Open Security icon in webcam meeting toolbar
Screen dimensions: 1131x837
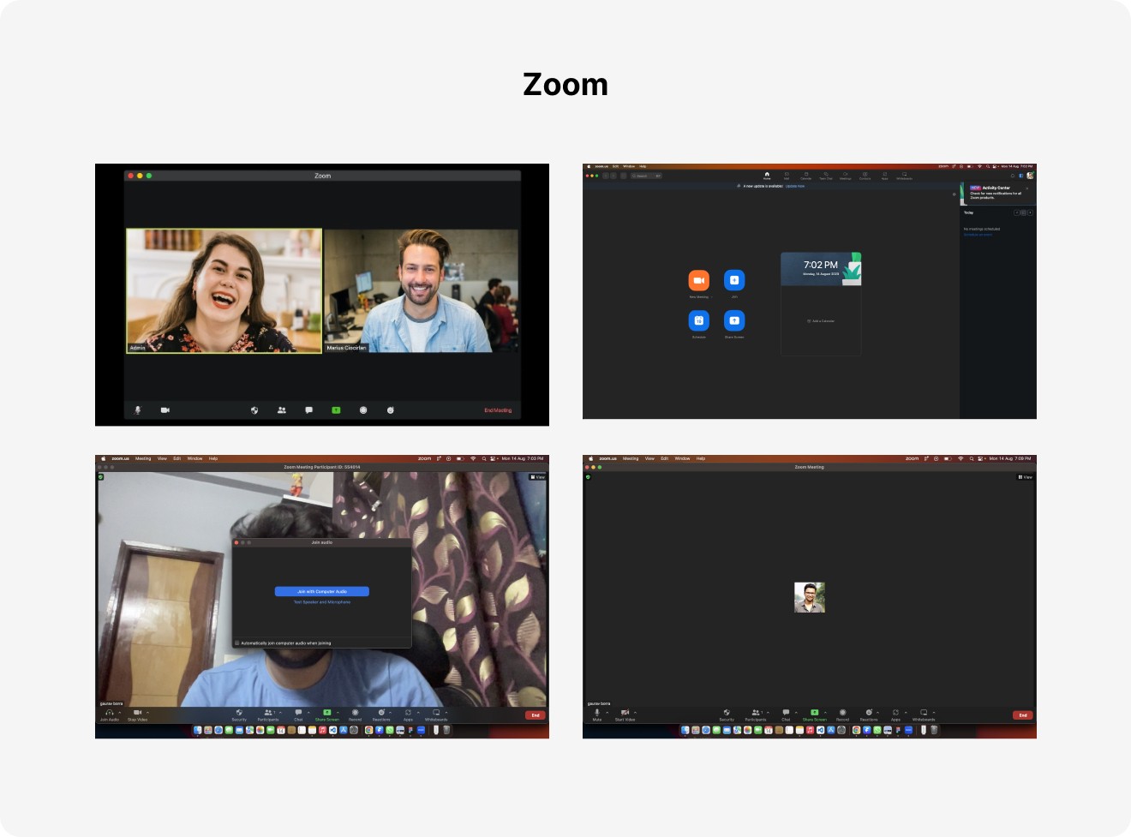click(x=239, y=714)
